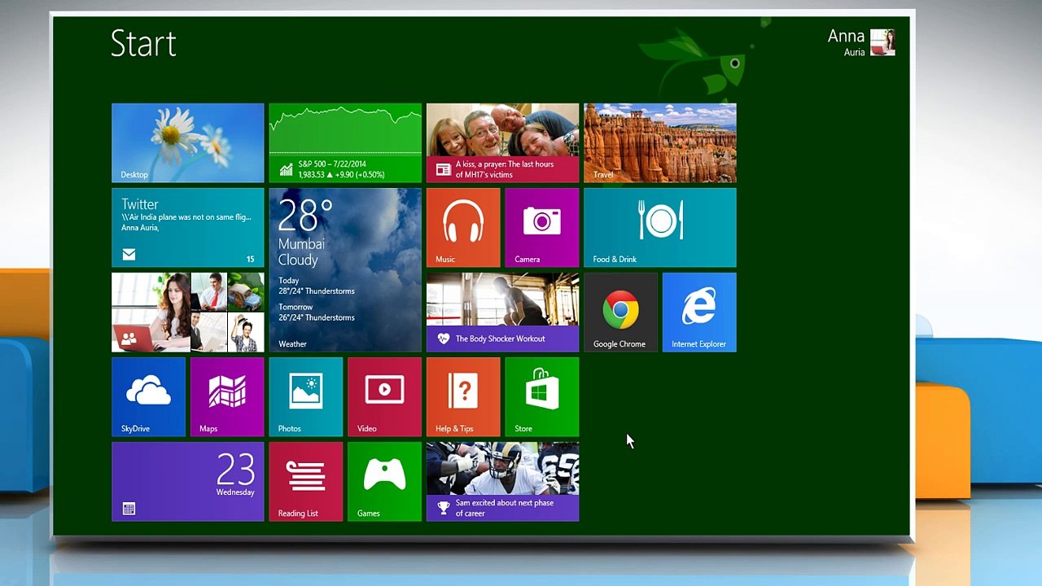Click the Anna Auria user account name

pyautogui.click(x=846, y=43)
